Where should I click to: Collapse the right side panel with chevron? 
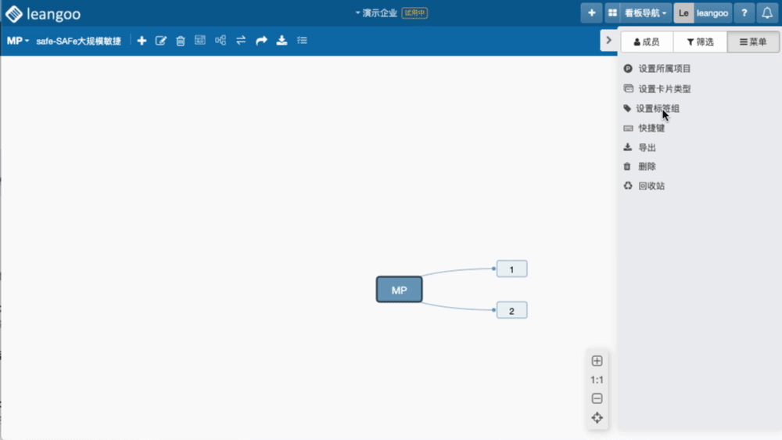[x=608, y=41]
